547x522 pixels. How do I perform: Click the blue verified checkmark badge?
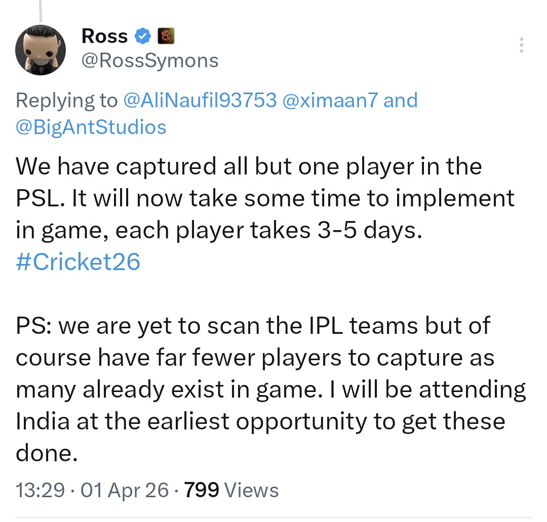[143, 36]
